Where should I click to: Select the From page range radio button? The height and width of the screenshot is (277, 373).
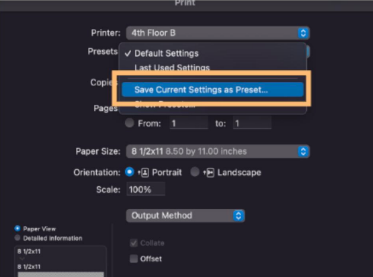coord(129,123)
